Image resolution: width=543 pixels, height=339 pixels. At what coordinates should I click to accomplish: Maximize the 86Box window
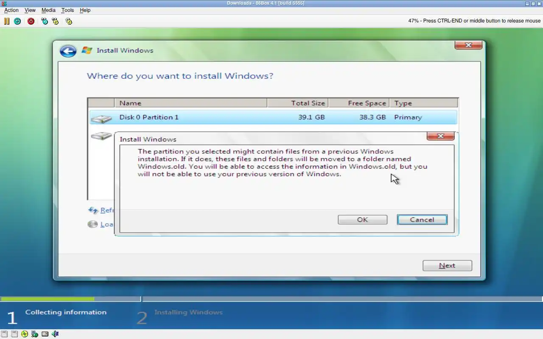click(x=533, y=3)
